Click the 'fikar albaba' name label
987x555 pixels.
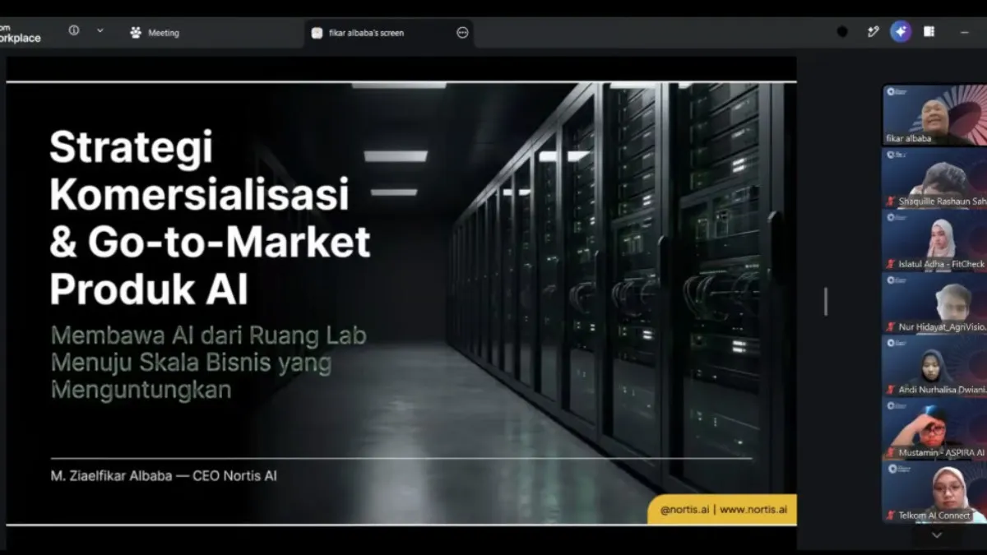click(908, 139)
